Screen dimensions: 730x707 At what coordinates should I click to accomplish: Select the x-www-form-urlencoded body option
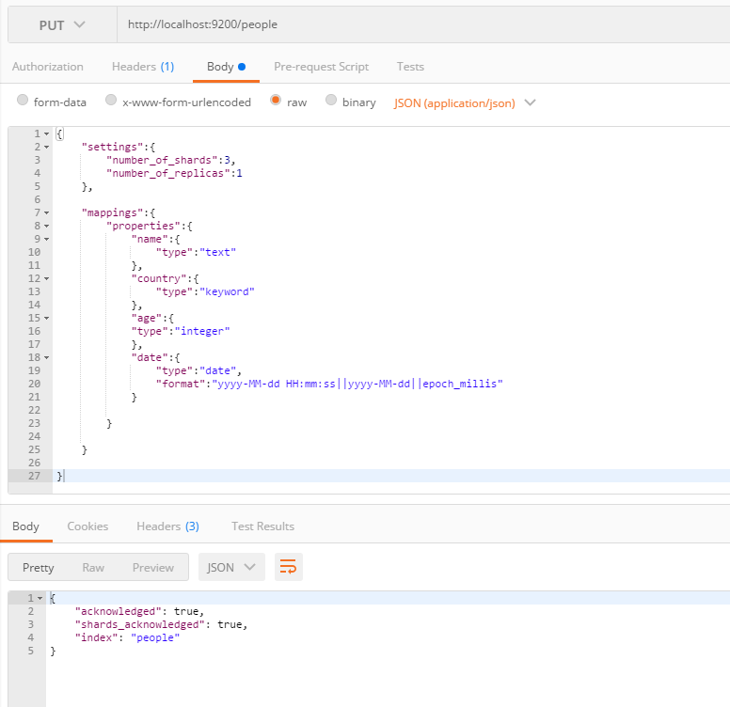(x=111, y=102)
